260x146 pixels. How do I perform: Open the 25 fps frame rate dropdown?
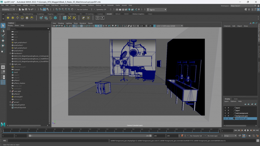point(230,136)
